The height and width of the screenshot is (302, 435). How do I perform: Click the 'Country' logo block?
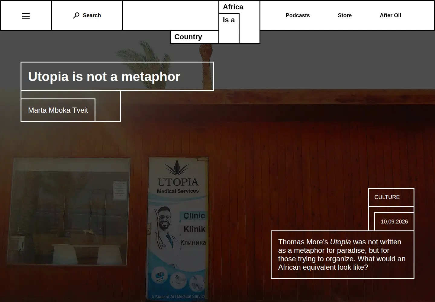click(195, 37)
